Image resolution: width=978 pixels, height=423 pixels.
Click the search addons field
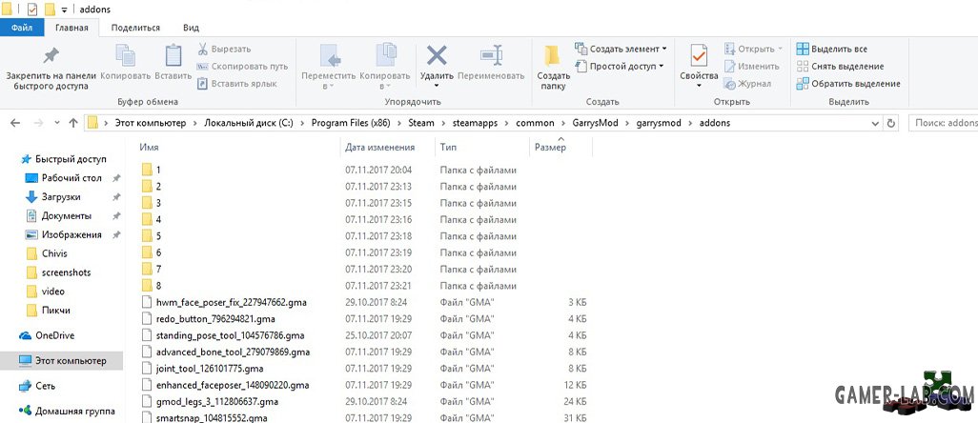tap(944, 123)
